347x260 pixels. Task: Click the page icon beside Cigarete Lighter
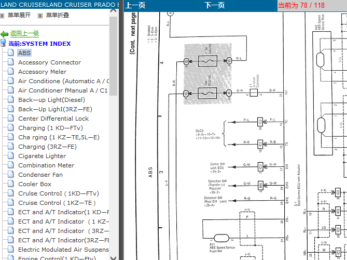(10, 155)
